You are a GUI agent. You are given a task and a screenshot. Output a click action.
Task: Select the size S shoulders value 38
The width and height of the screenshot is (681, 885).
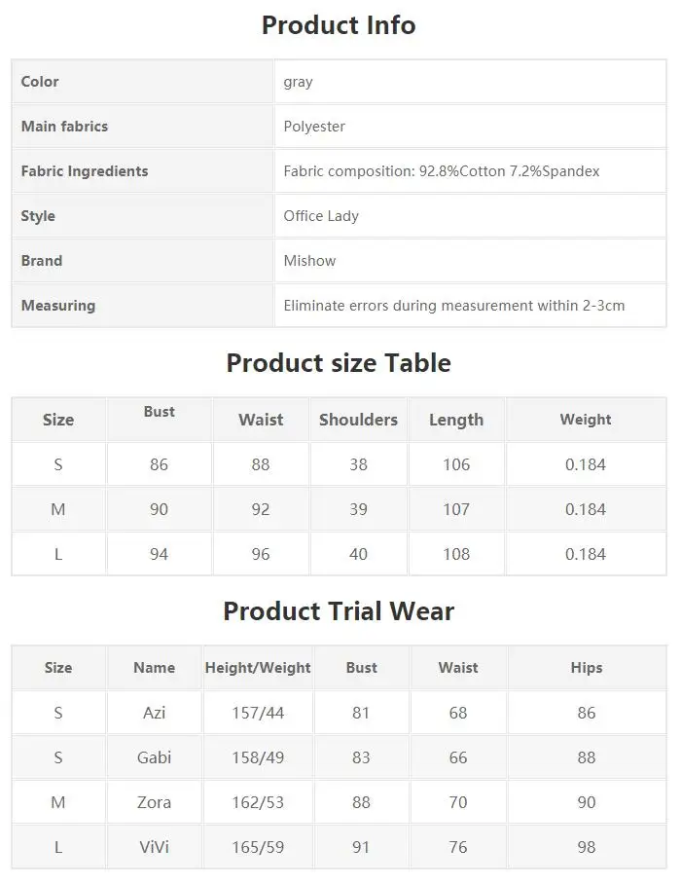(358, 464)
